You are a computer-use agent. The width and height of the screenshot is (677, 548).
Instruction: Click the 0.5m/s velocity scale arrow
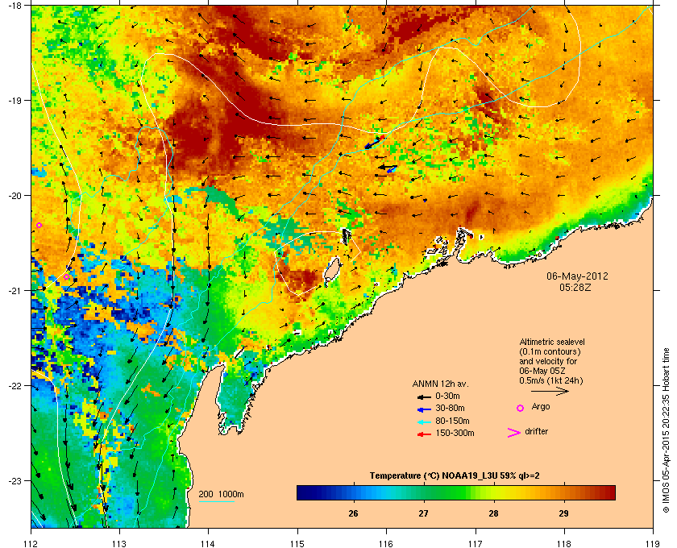(550, 391)
